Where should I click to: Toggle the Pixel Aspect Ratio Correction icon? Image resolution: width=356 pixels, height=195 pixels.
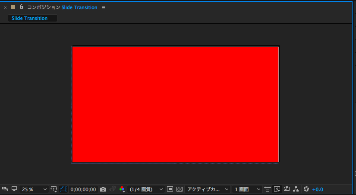268,189
